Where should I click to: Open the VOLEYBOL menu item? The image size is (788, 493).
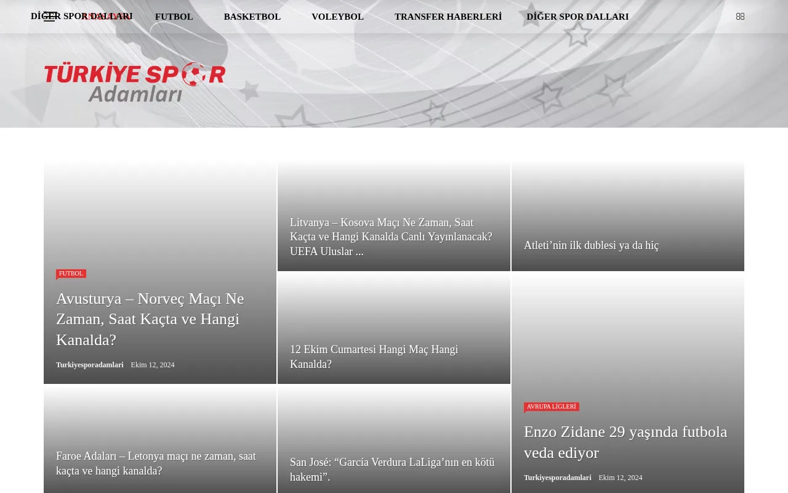337,17
